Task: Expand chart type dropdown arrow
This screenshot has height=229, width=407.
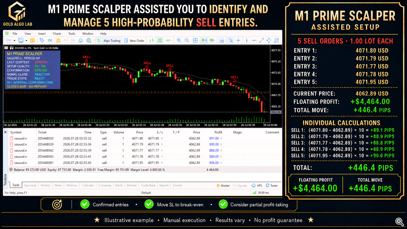Action: tap(14, 41)
